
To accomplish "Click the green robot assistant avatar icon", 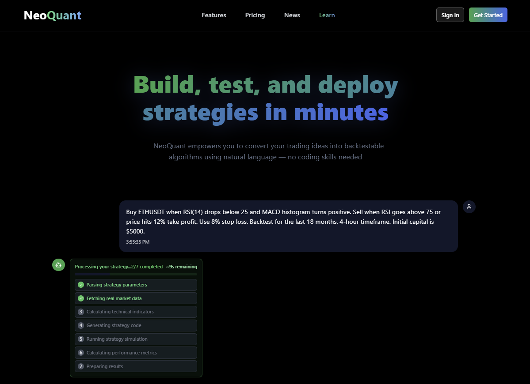I will (58, 265).
